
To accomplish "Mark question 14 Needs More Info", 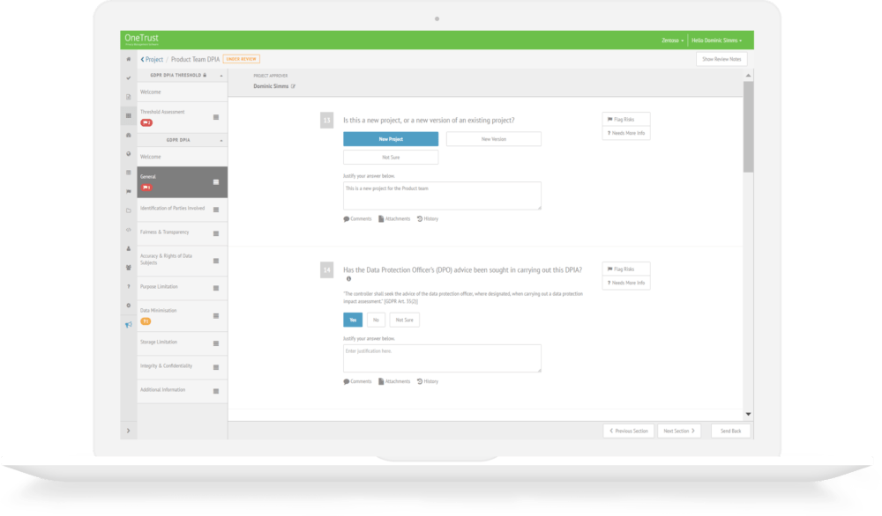I will pos(626,283).
